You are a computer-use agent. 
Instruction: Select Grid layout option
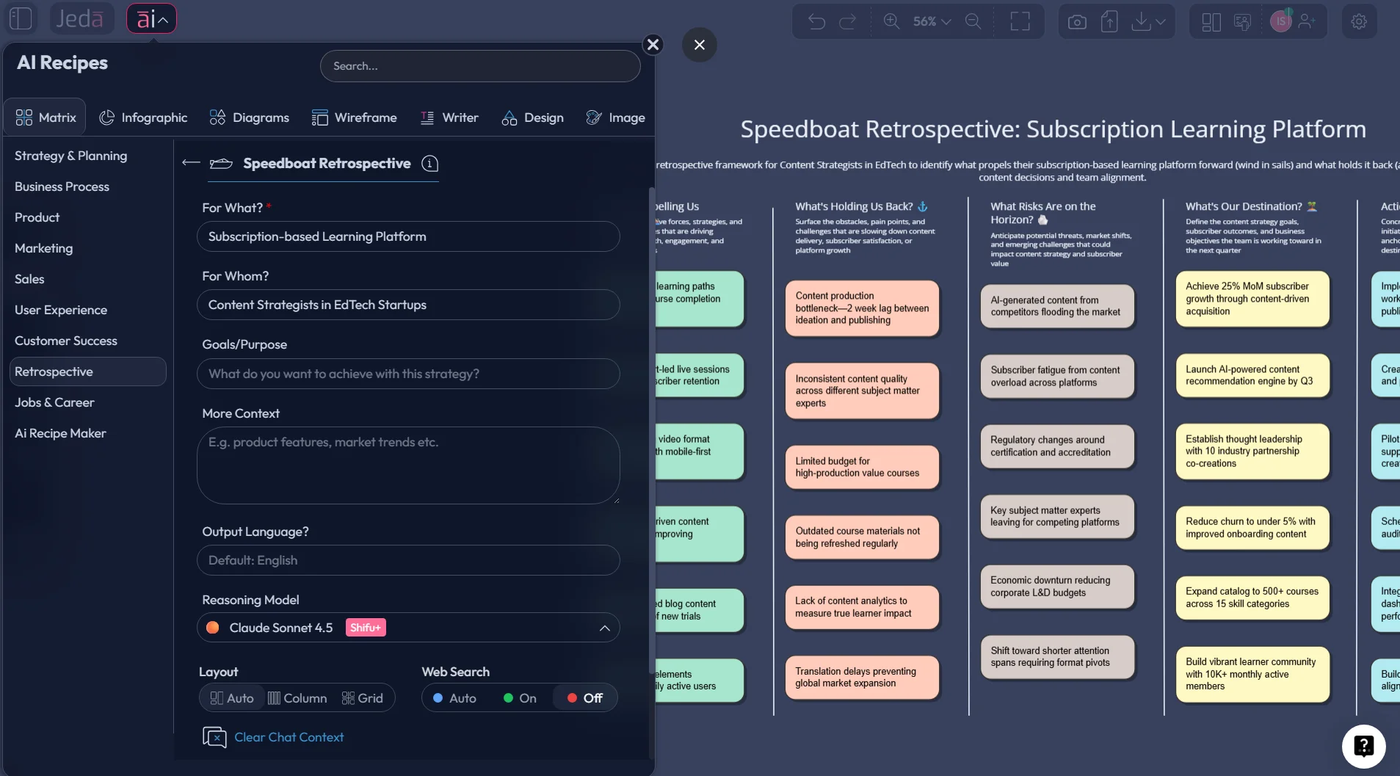pos(363,698)
